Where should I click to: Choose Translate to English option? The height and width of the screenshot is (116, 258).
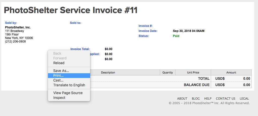(69, 85)
